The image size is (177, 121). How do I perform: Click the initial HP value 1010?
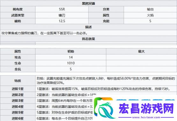(x=71, y=63)
